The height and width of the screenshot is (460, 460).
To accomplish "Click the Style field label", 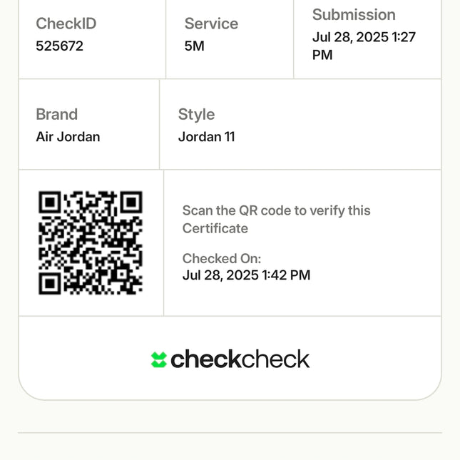I will (196, 114).
